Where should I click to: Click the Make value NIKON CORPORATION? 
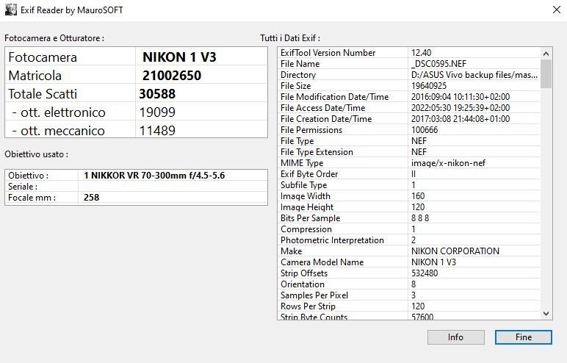(x=455, y=251)
